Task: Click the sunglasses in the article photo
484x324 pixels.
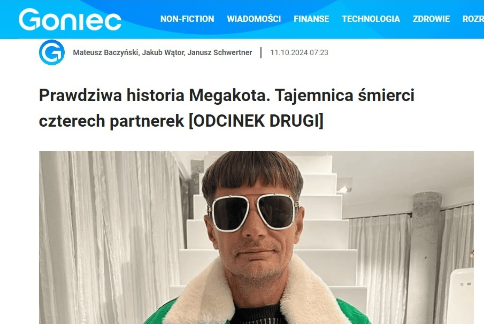Action: pyautogui.click(x=253, y=212)
